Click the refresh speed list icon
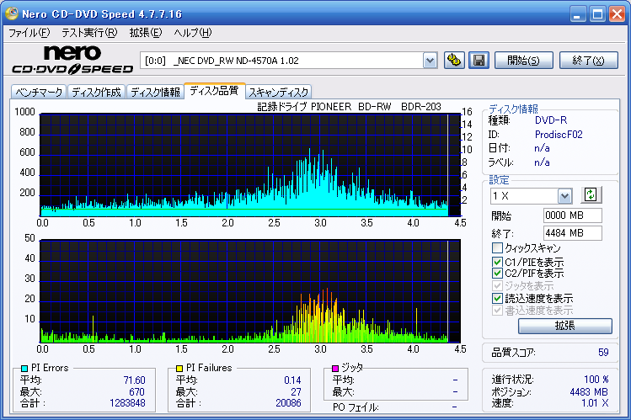The width and height of the screenshot is (631, 420). 591,195
